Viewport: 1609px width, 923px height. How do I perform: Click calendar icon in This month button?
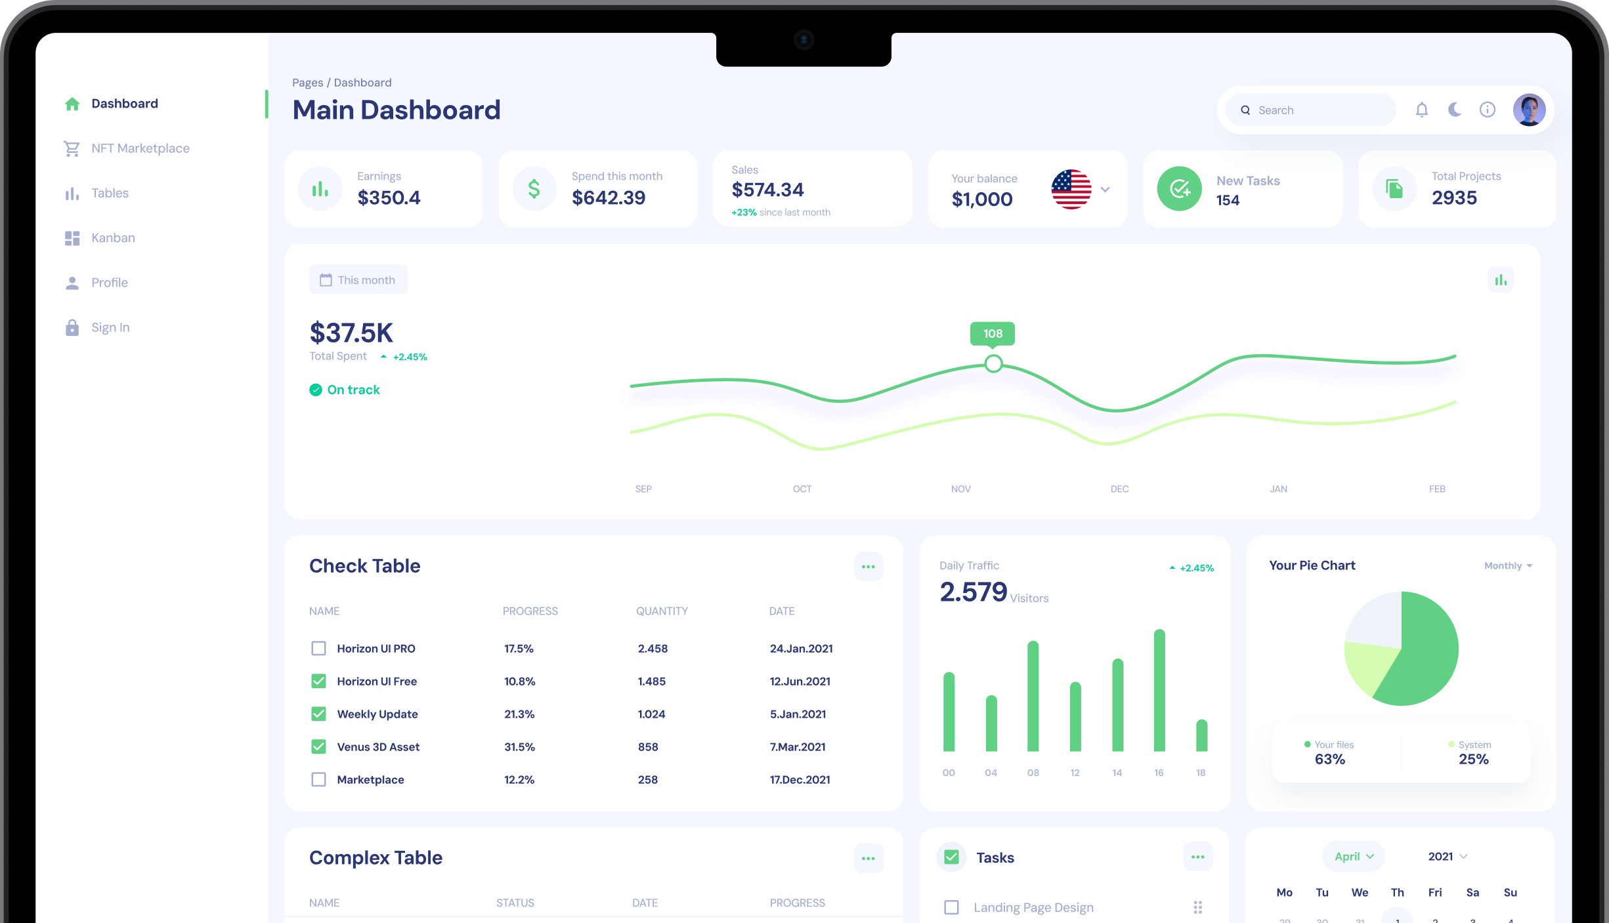326,280
